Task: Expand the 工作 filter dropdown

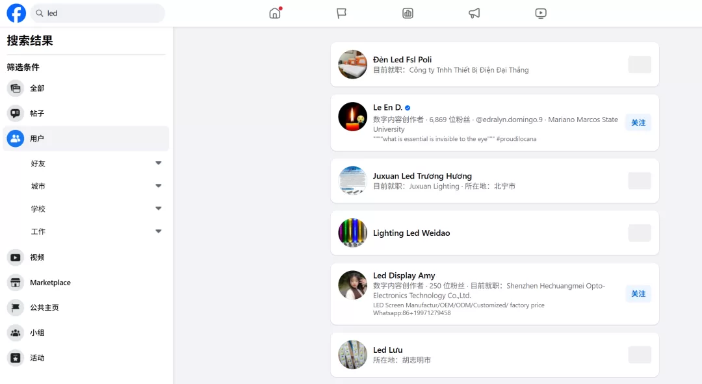Action: pyautogui.click(x=159, y=231)
